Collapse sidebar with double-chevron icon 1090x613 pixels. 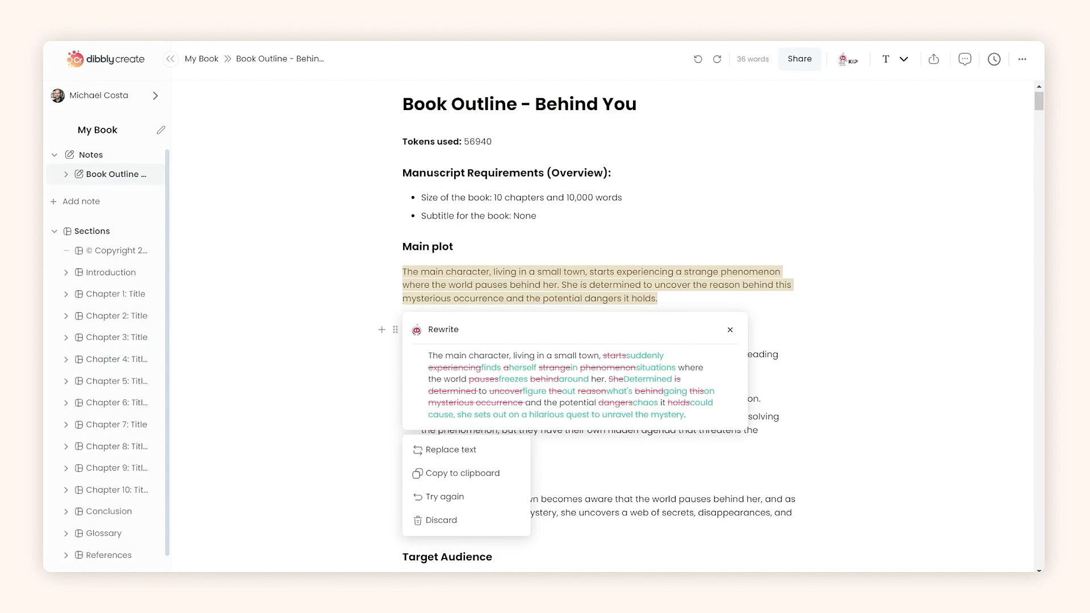click(x=170, y=59)
